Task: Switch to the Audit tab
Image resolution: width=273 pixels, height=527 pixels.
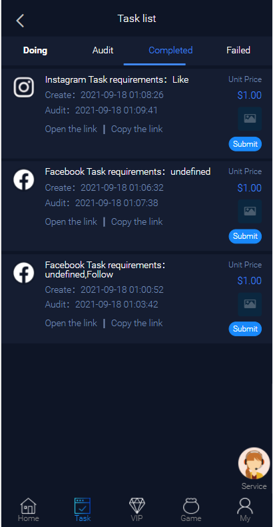Action: tap(103, 51)
